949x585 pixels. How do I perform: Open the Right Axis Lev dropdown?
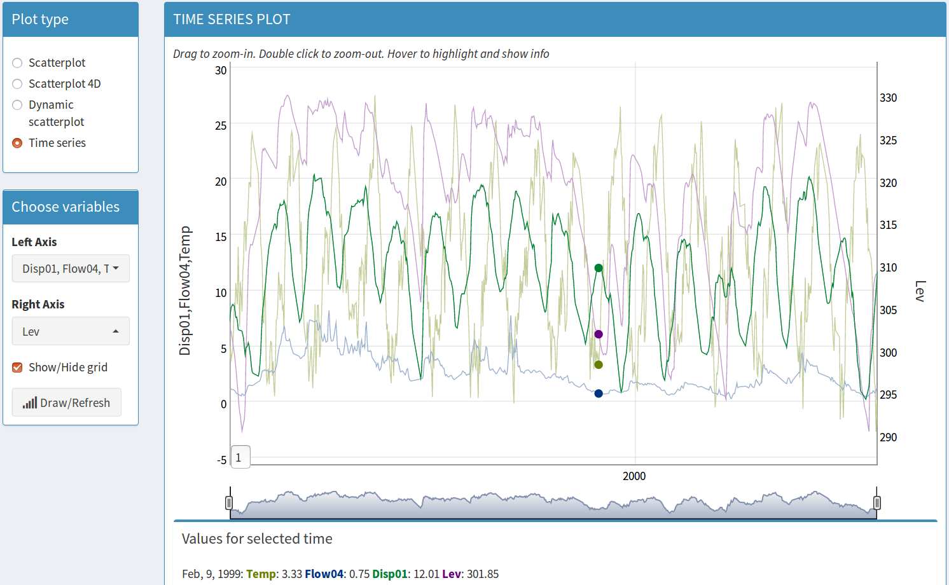click(x=71, y=331)
